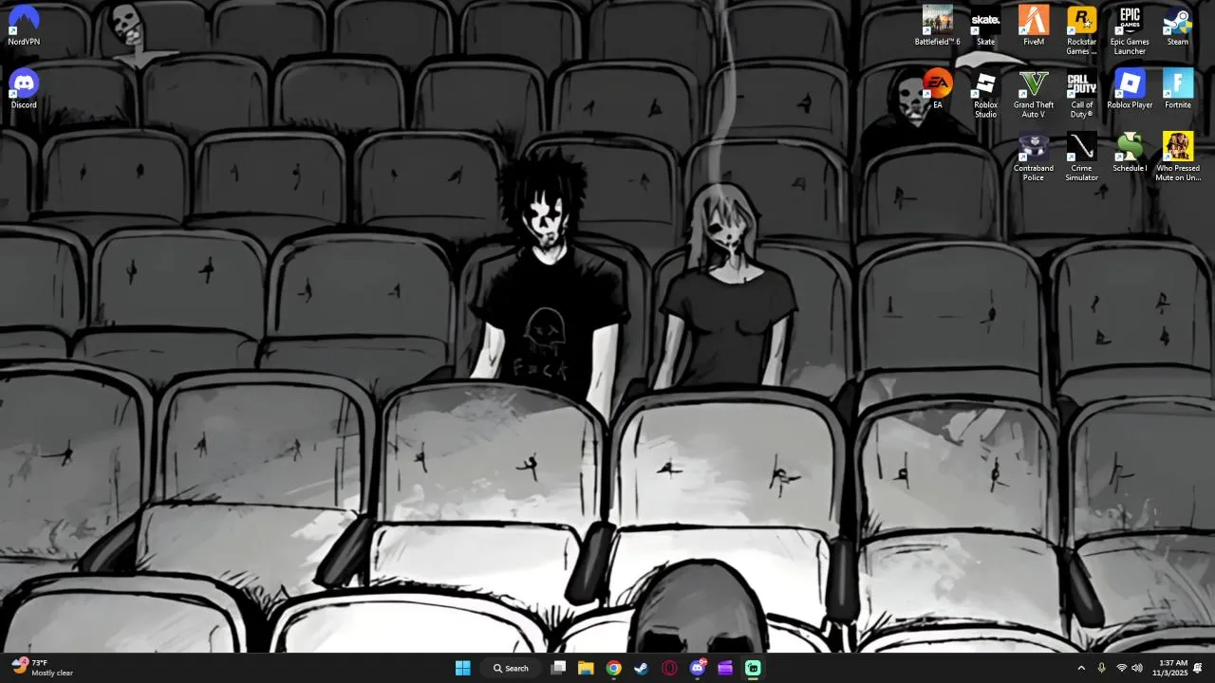
Task: Open Task View from the taskbar
Action: point(558,668)
